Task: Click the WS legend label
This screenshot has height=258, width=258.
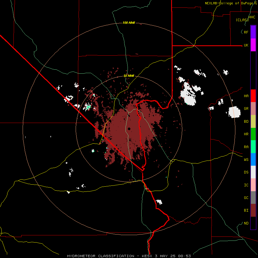Action: [x=246, y=159]
